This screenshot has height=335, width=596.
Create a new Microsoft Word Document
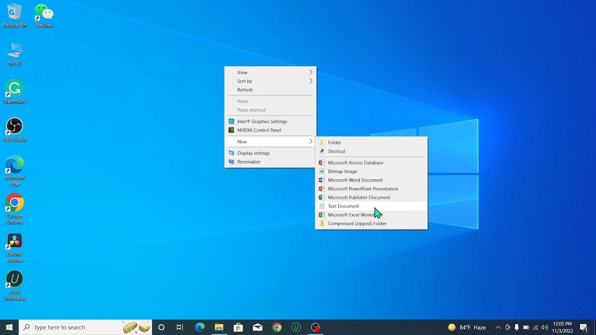click(x=371, y=180)
